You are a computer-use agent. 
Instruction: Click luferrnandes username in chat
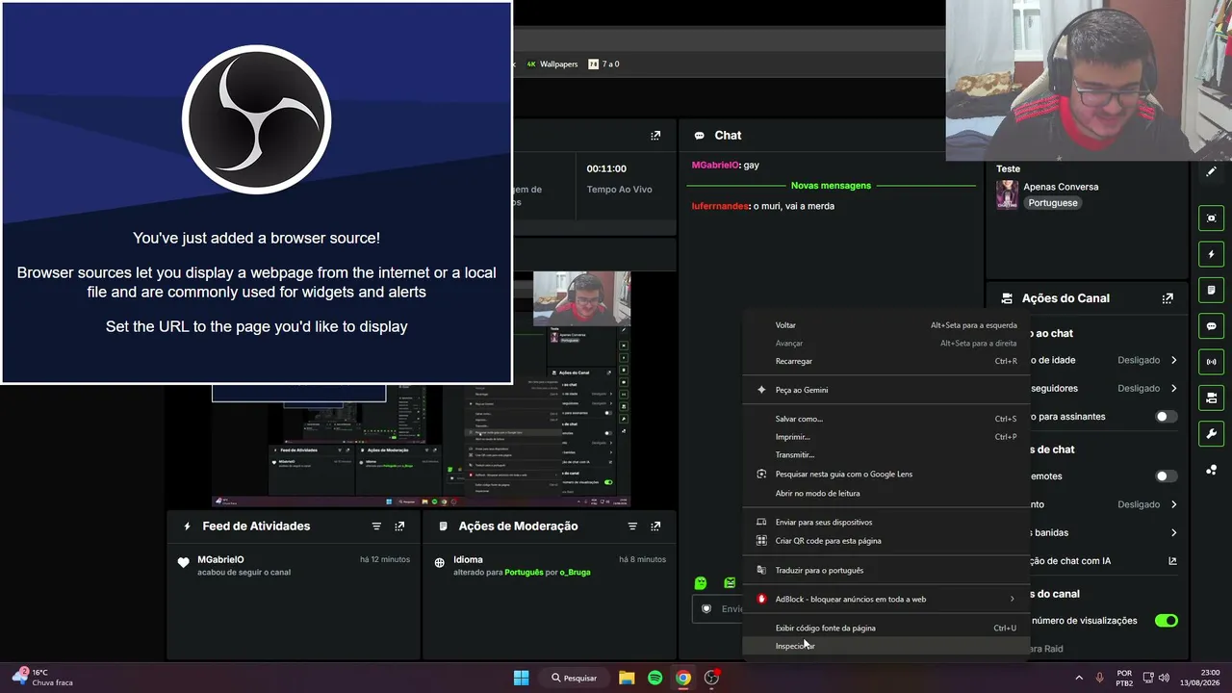coord(720,206)
